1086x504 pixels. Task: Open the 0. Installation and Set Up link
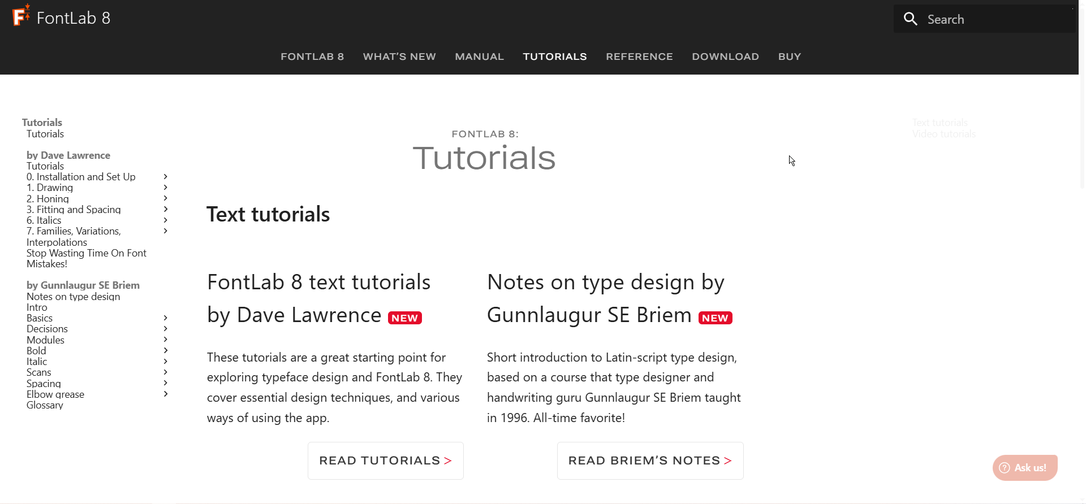(81, 177)
